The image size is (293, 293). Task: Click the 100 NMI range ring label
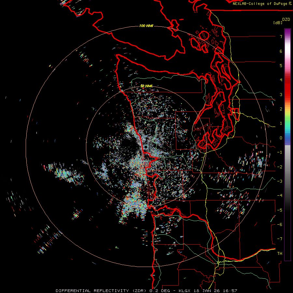[146, 26]
